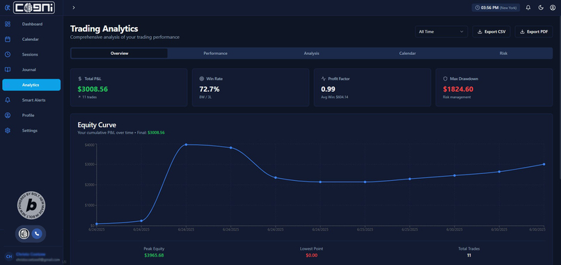The image size is (561, 265).
Task: Click the New York time clock display
Action: click(496, 8)
